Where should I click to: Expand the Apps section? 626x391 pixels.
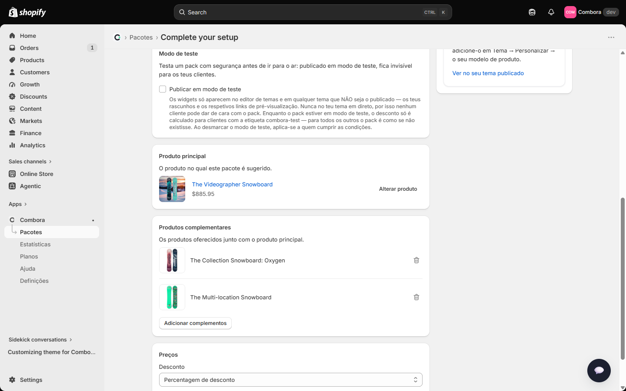[18, 204]
